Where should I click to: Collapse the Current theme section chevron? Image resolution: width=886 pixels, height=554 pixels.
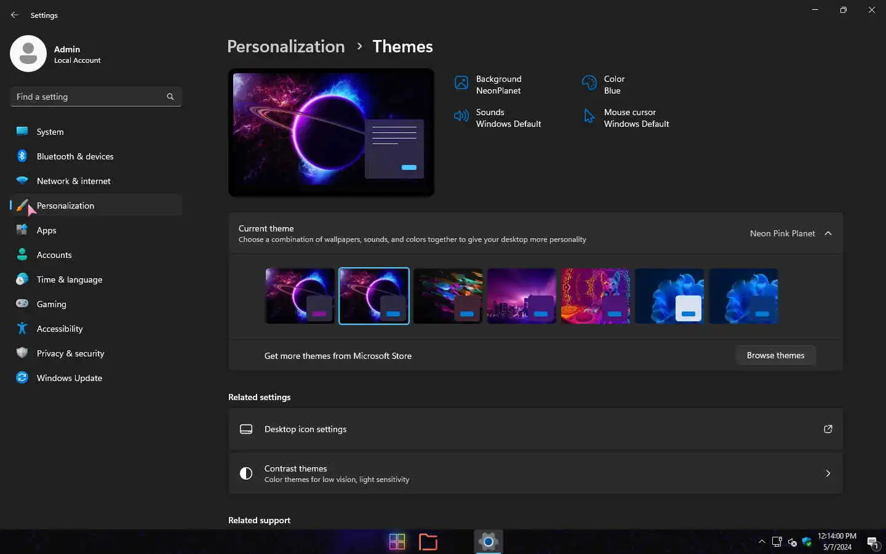point(828,233)
